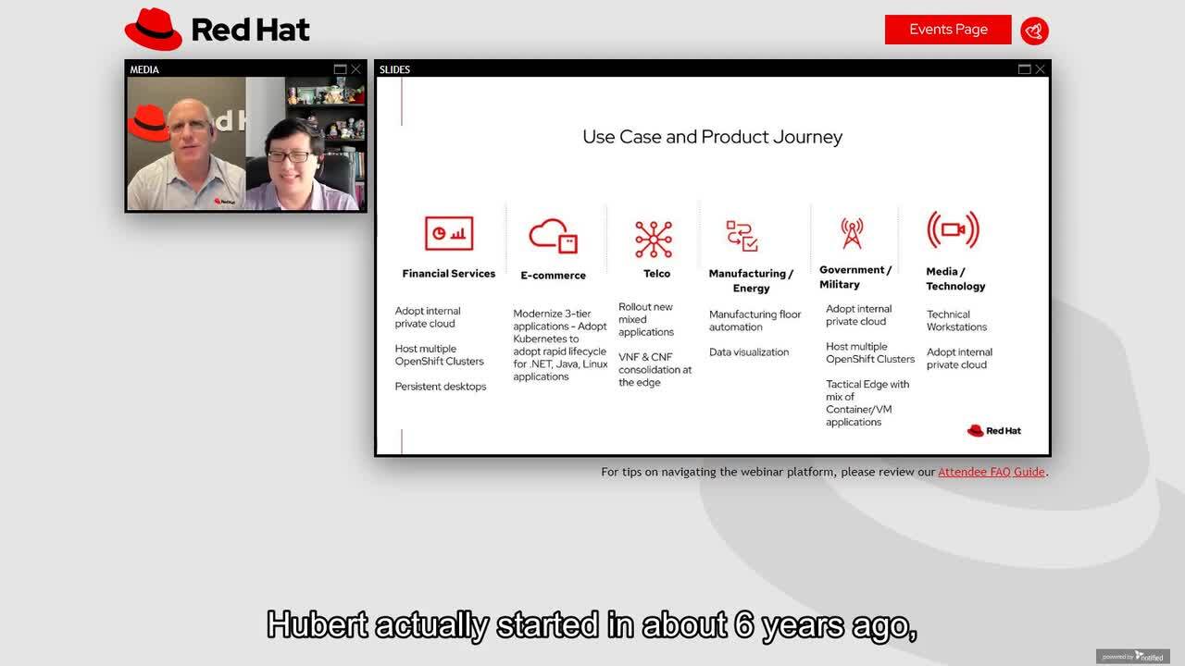Select the SLIDES panel title bar
The height and width of the screenshot is (666, 1185).
(694, 69)
